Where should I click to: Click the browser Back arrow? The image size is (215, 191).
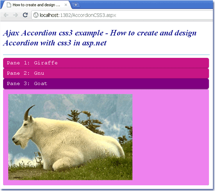click(6, 15)
